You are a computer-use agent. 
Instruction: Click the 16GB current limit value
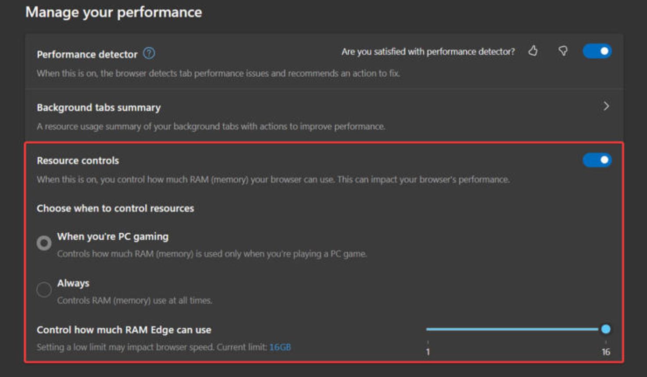click(280, 347)
